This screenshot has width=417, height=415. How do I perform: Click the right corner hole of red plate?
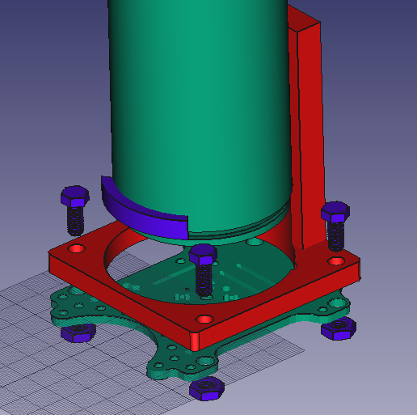[336, 261]
